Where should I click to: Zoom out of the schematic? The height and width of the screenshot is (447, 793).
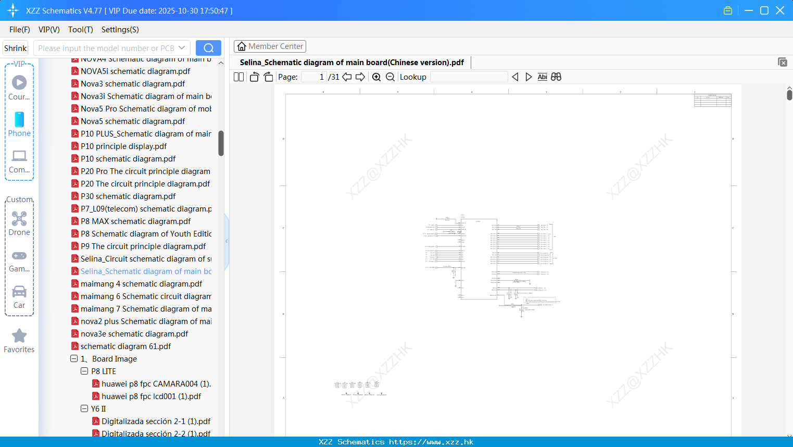(391, 77)
